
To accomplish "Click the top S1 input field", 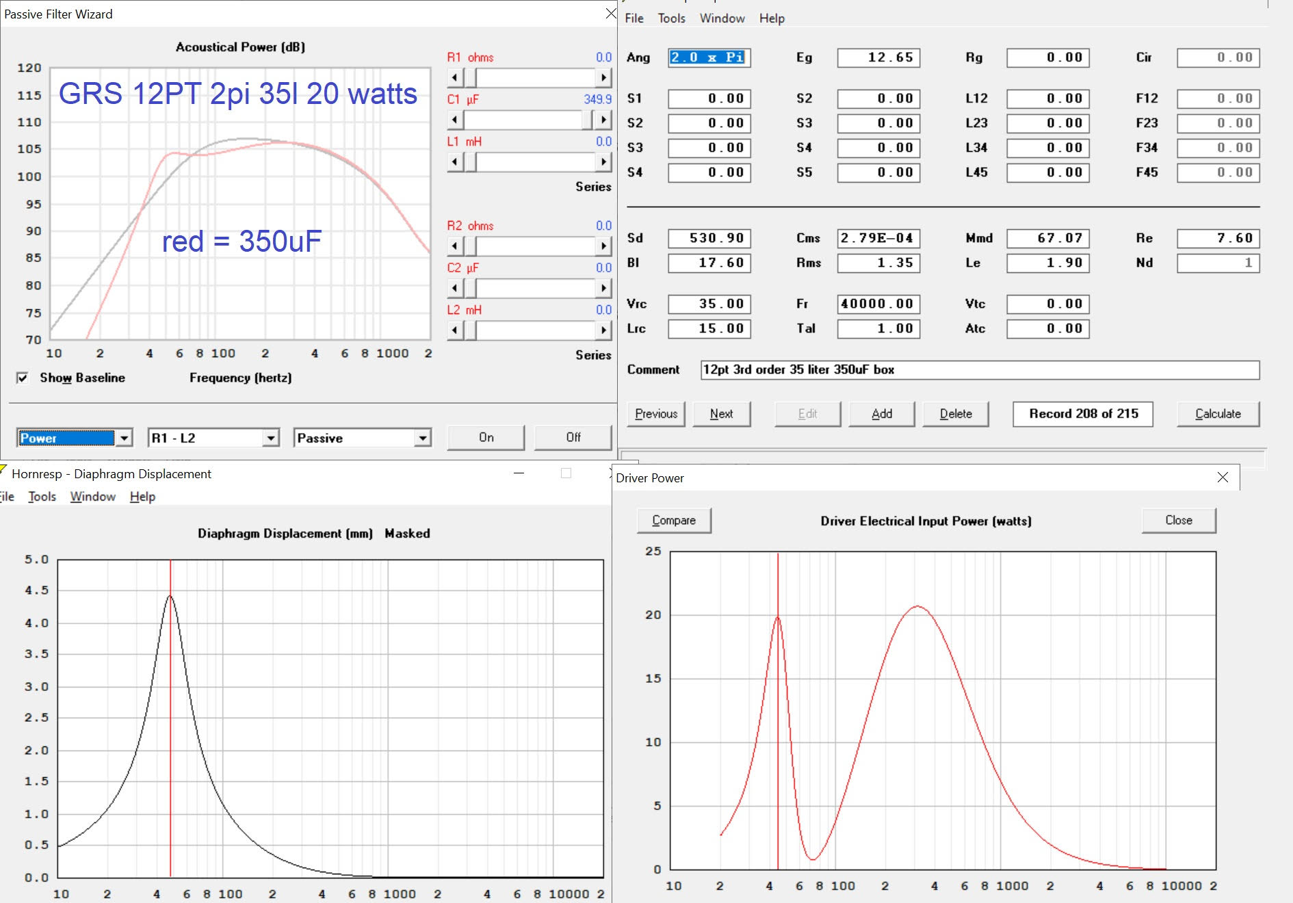I will tap(709, 99).
